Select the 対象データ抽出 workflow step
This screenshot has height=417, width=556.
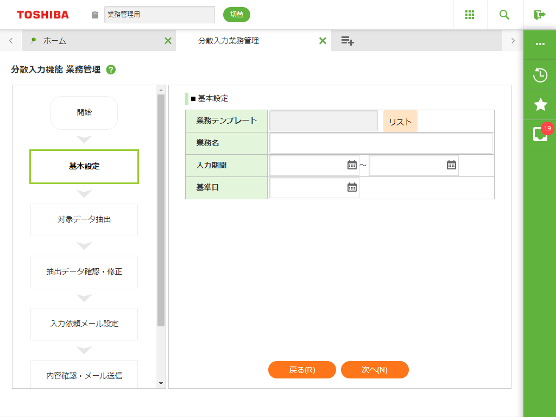coord(84,220)
